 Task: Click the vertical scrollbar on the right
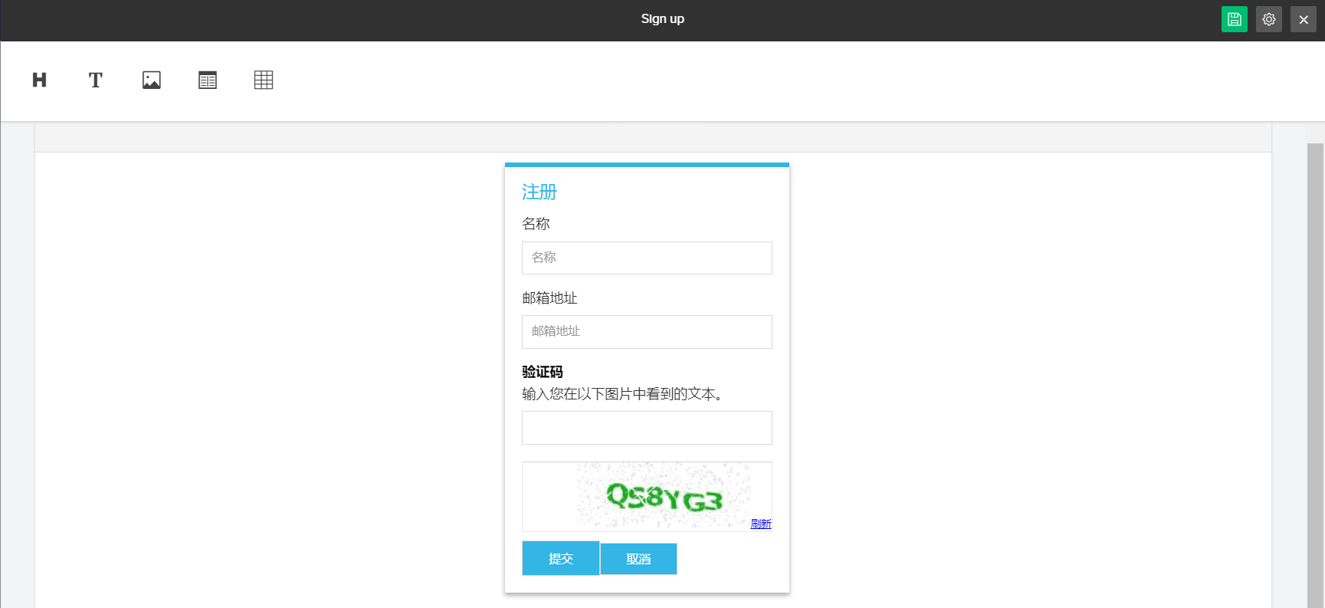click(1315, 368)
